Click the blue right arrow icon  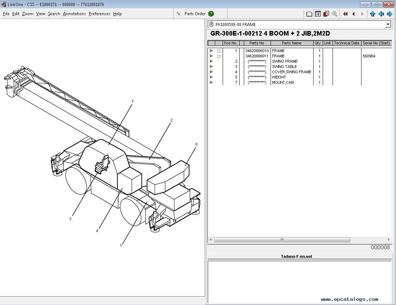[x=389, y=14]
